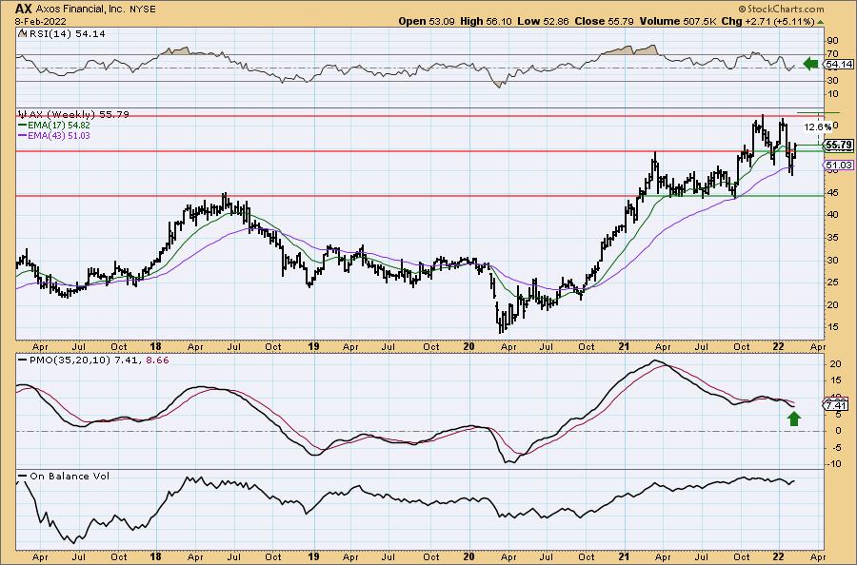
Task: Click the High 56.10 value
Action: (x=487, y=21)
